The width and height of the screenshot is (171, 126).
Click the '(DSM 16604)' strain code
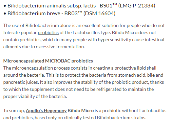click(x=99, y=14)
